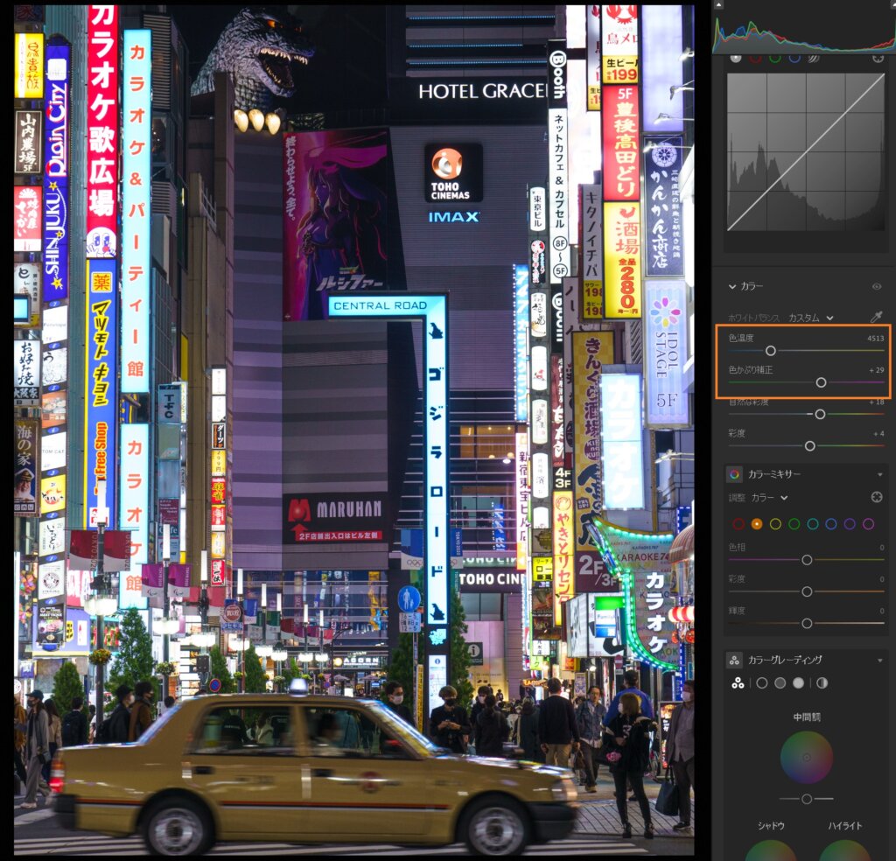Viewport: 896px width, 861px height.
Task: Switch to highlights color grading wheel view
Action: pyautogui.click(x=798, y=683)
